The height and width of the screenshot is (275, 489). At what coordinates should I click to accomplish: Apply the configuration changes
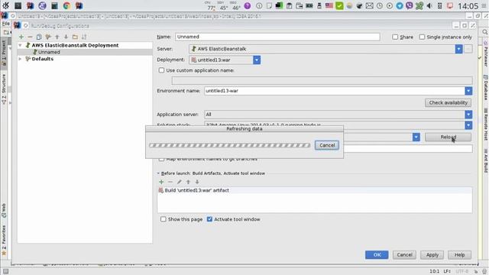pyautogui.click(x=432, y=254)
